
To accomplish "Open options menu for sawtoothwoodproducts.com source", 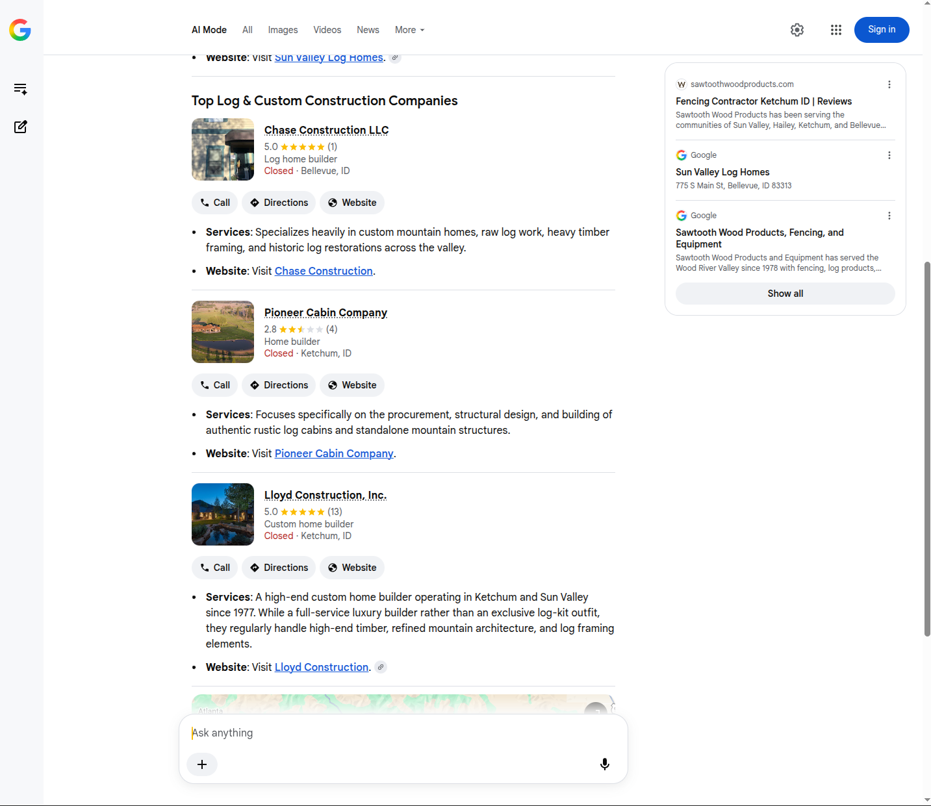I will pyautogui.click(x=889, y=84).
